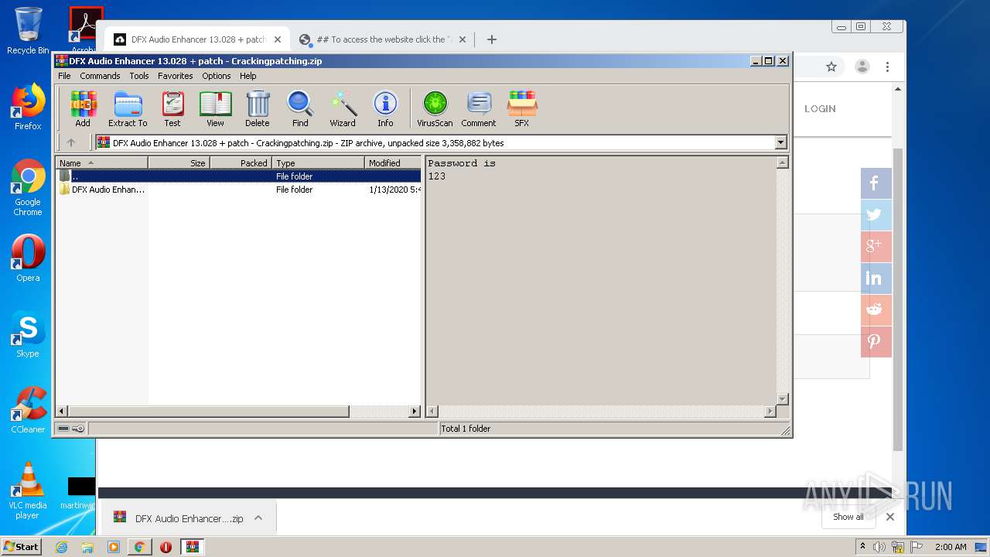Open a new Chrome tab
The height and width of the screenshot is (557, 990).
(x=492, y=39)
